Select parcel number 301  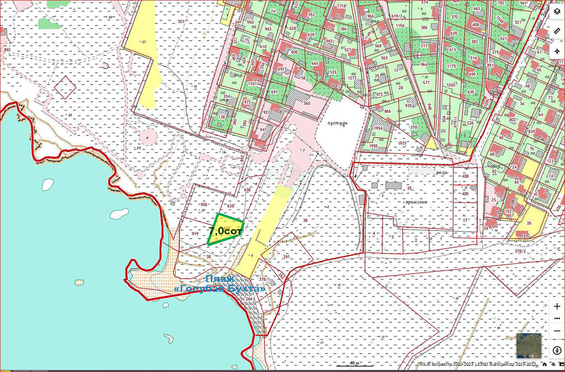click(x=181, y=22)
